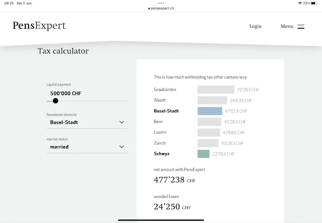Click the Luzern tax bar
Image resolution: width=322 pixels, height=223 pixels.
pos(209,133)
